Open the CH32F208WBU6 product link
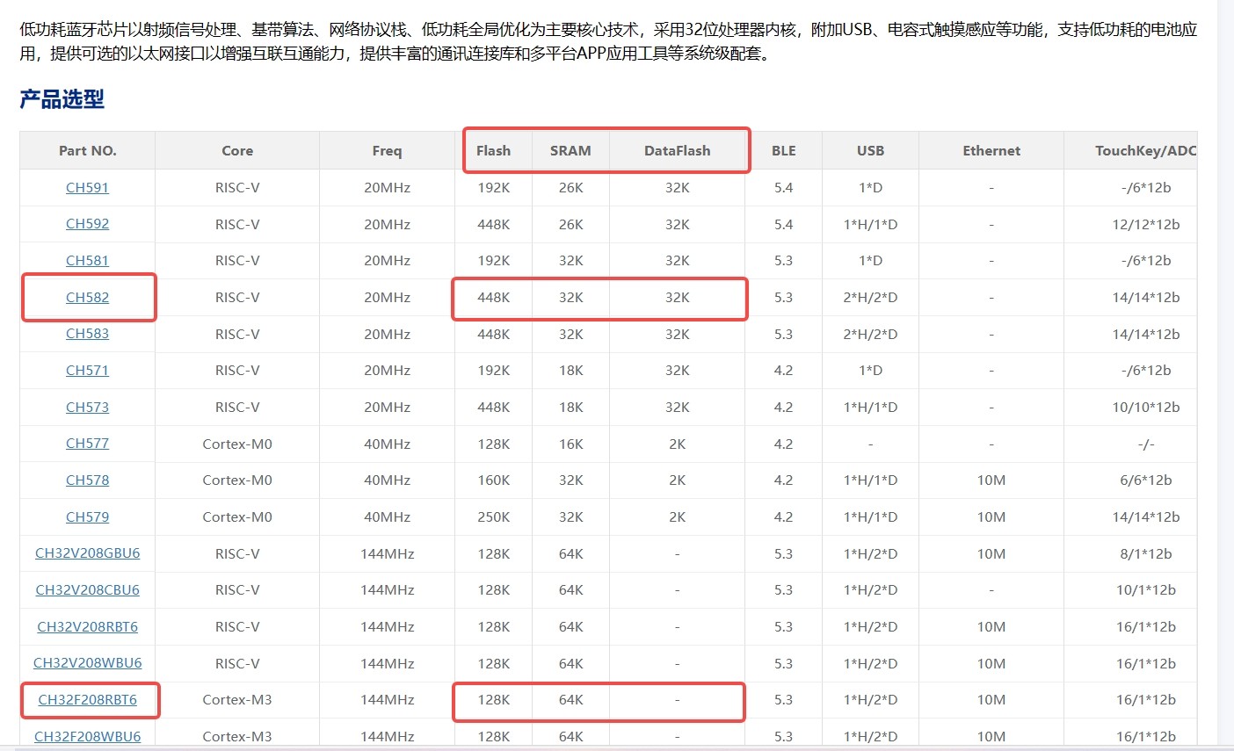 pos(87,736)
